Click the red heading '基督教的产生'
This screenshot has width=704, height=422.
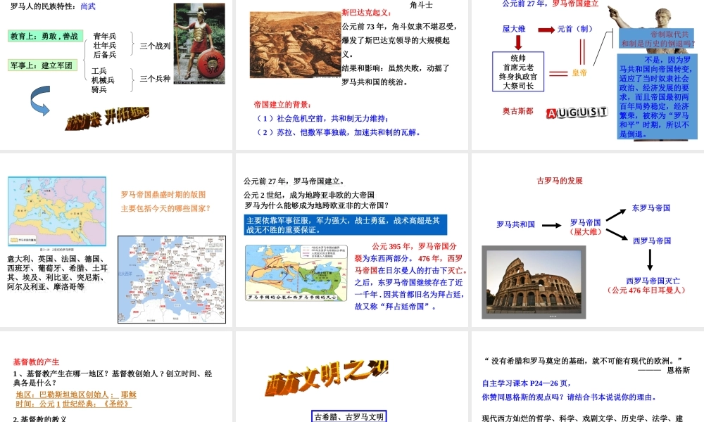[36, 362]
